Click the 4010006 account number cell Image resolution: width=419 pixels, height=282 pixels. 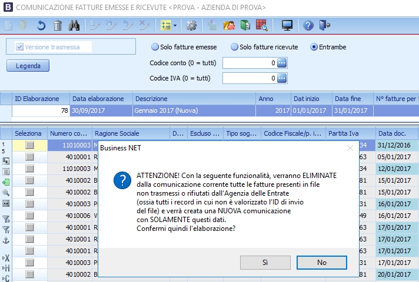(70, 216)
